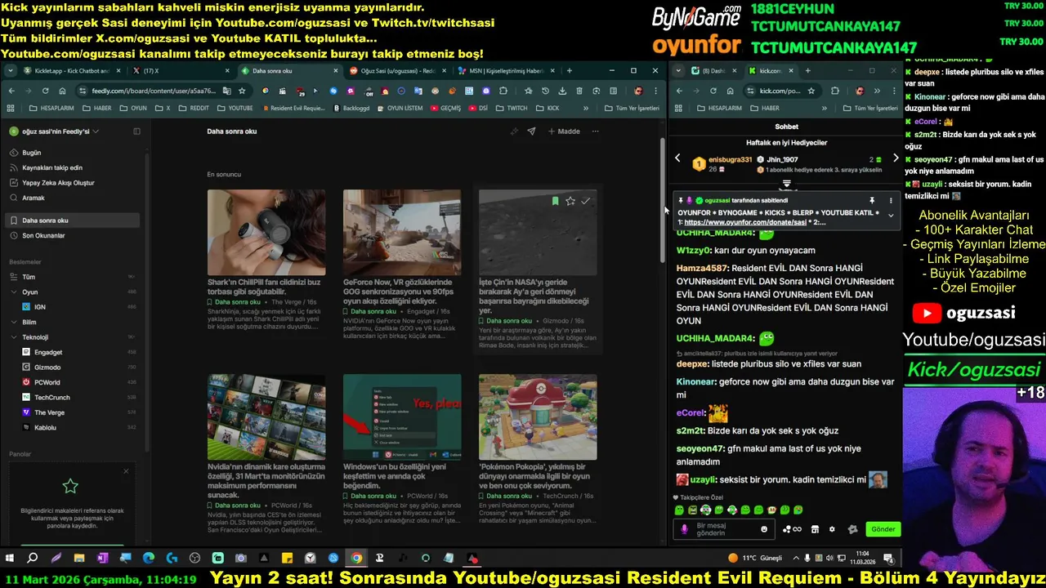
Task: Open the GeForce Now article thumbnail
Action: click(402, 233)
